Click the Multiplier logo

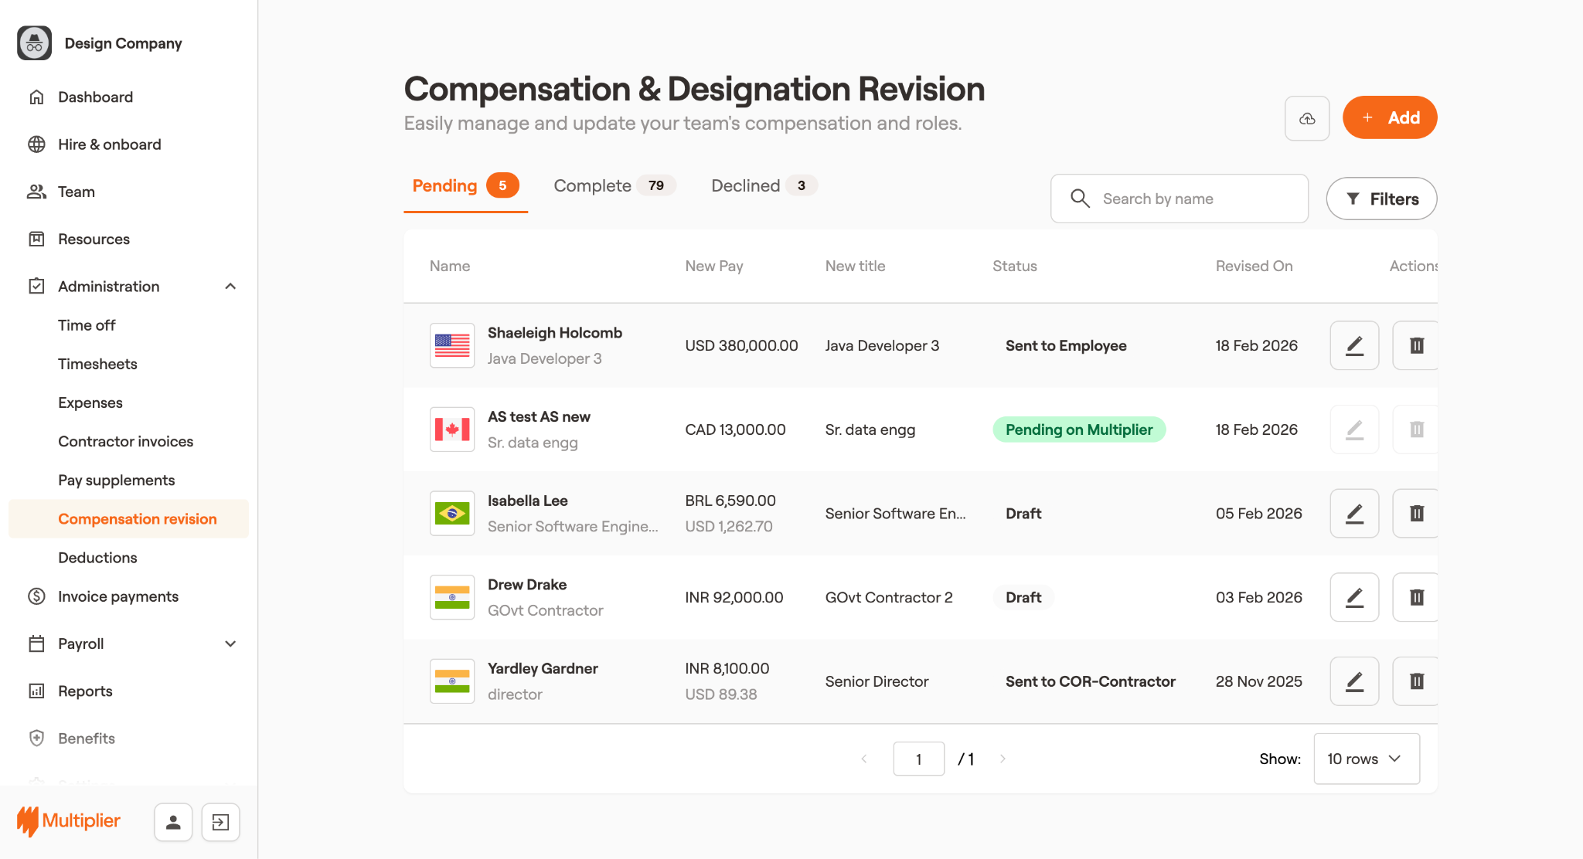(x=69, y=820)
